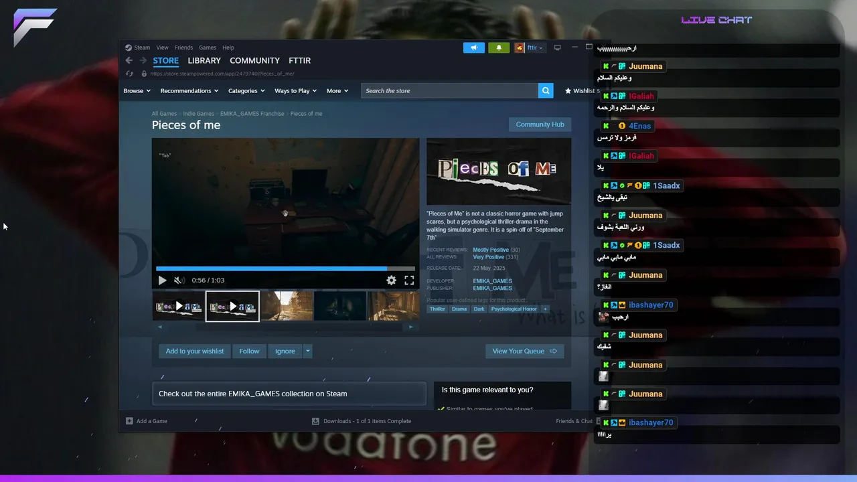The image size is (857, 482).
Task: Click the Follow button
Action: coord(249,351)
